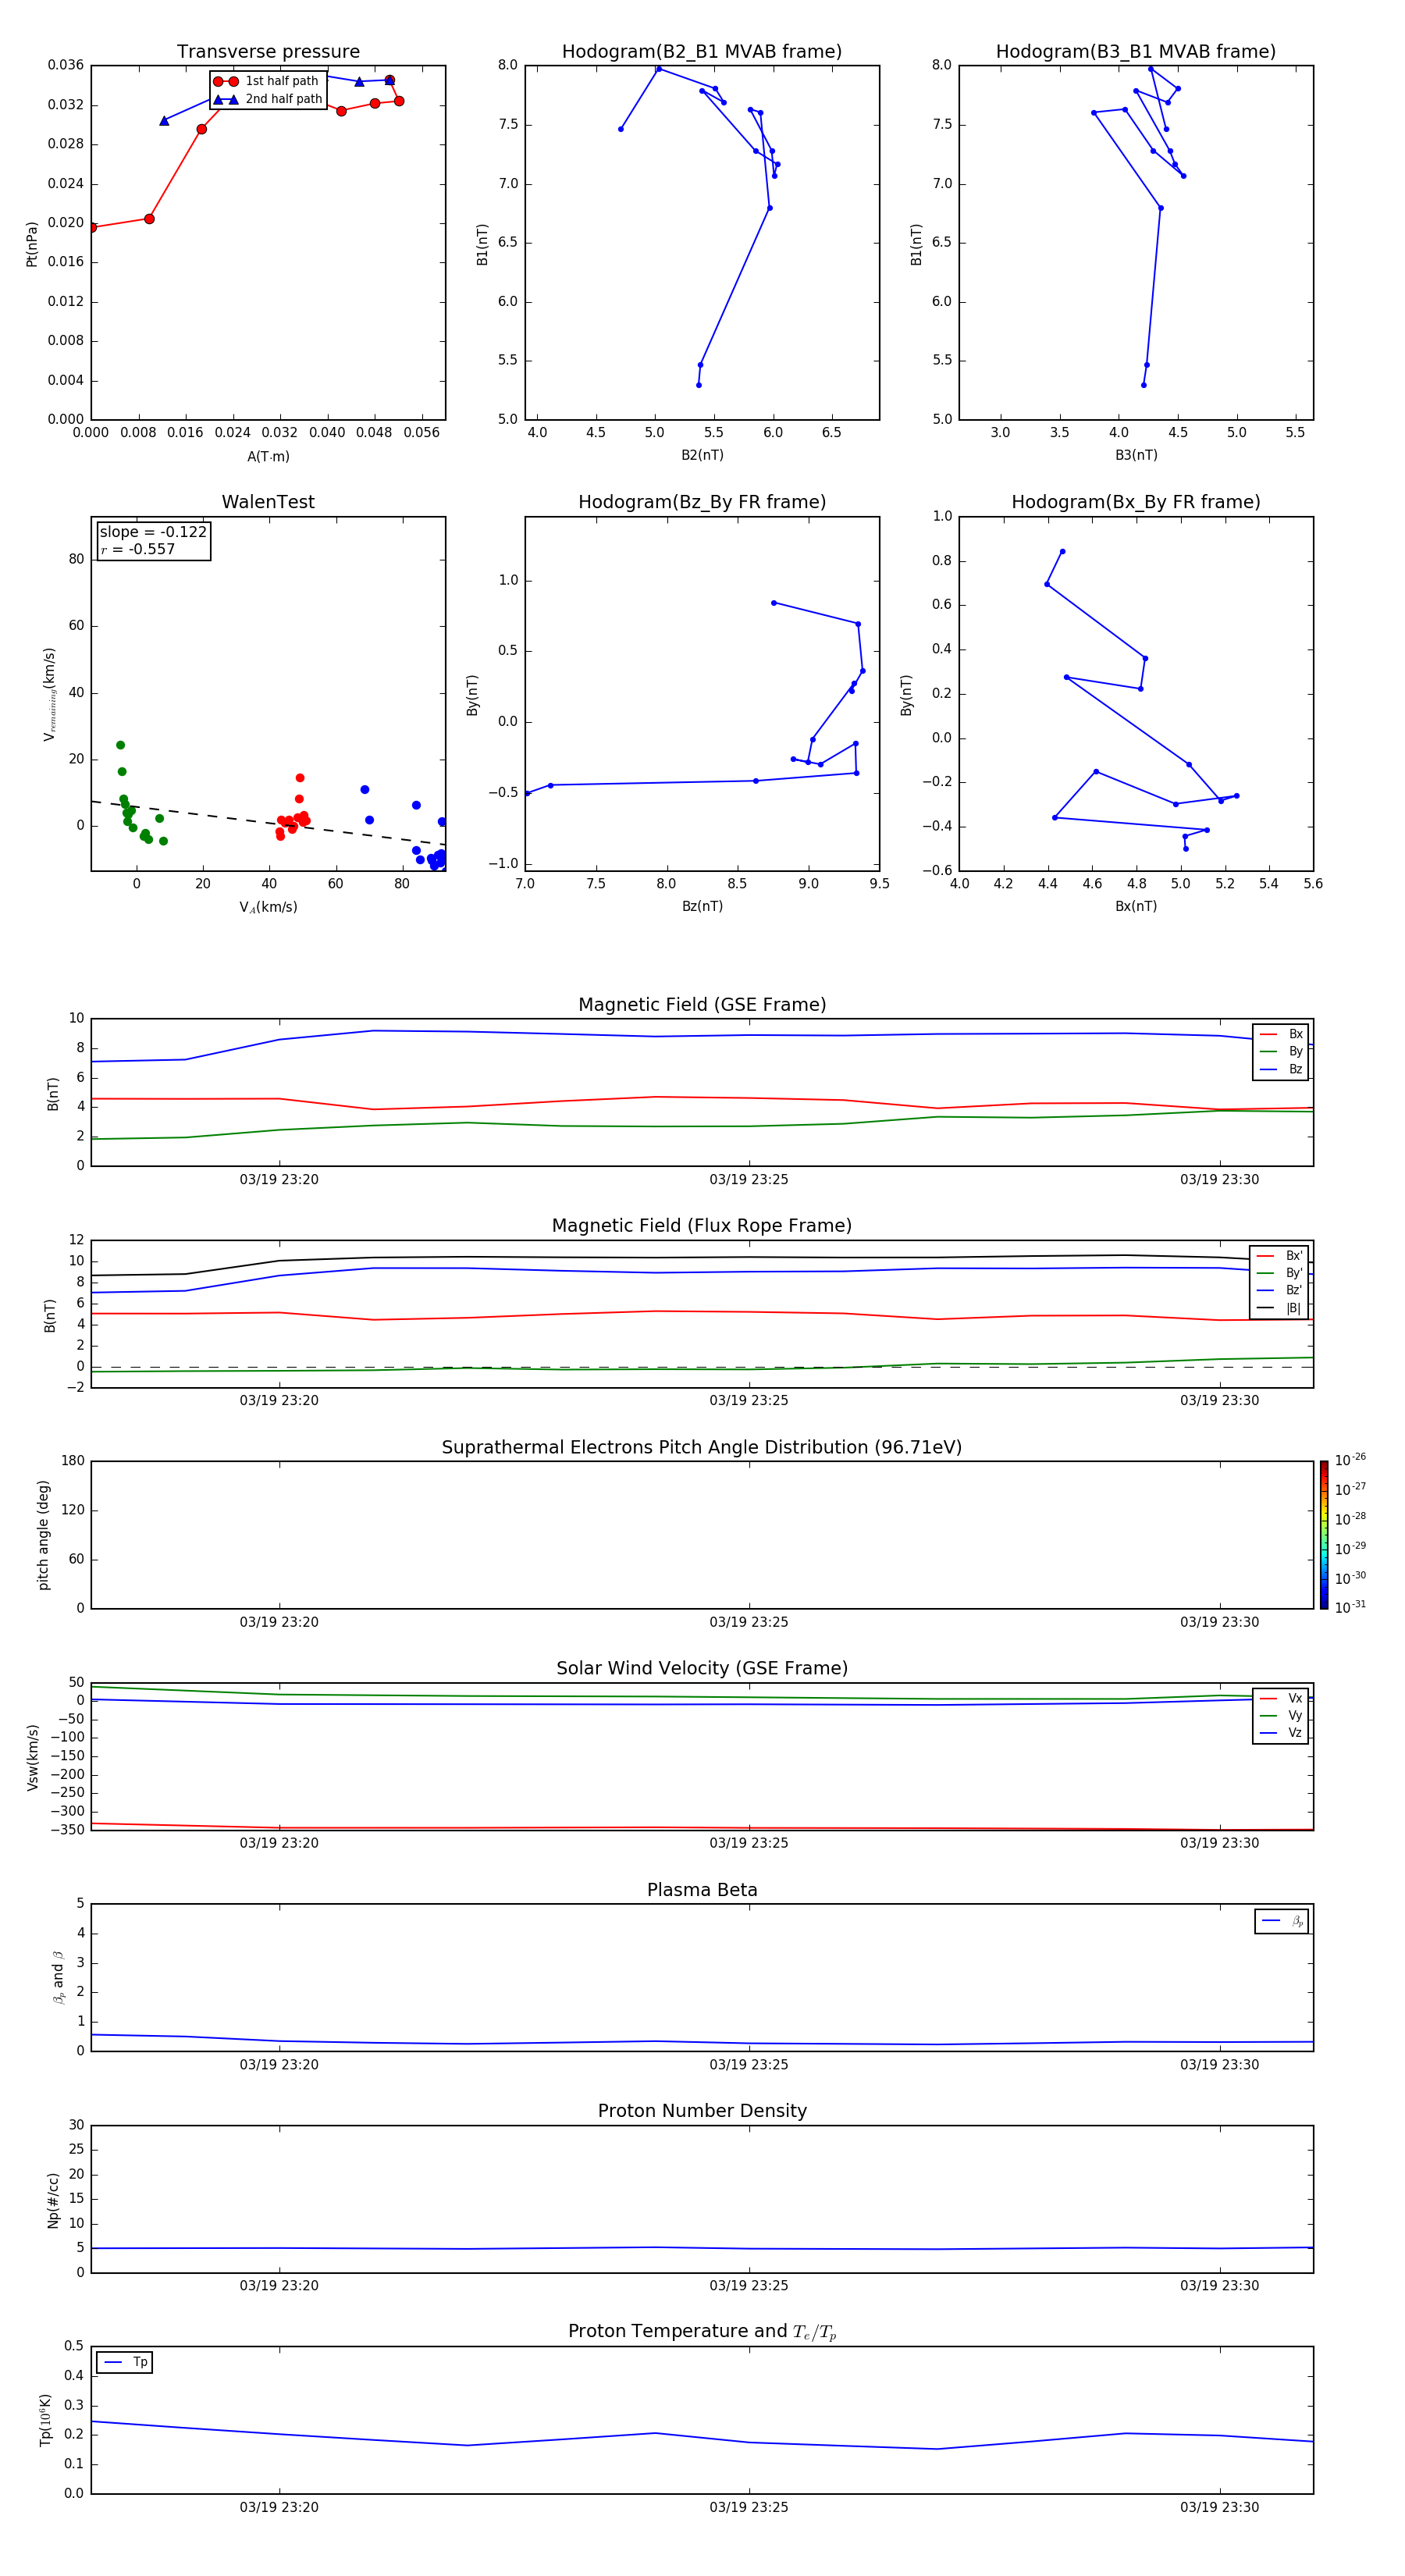Click the 'B2(nT)' axis label
Image resolution: width=1405 pixels, height=2576 pixels.
click(702, 455)
